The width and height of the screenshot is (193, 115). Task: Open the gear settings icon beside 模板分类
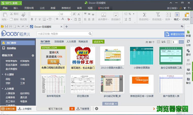pos(33,55)
